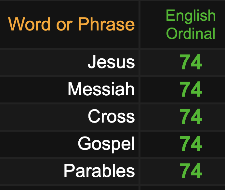Click the empty partial cell below the last 74
Screen dimensions: 225x190
pyautogui.click(x=183, y=188)
